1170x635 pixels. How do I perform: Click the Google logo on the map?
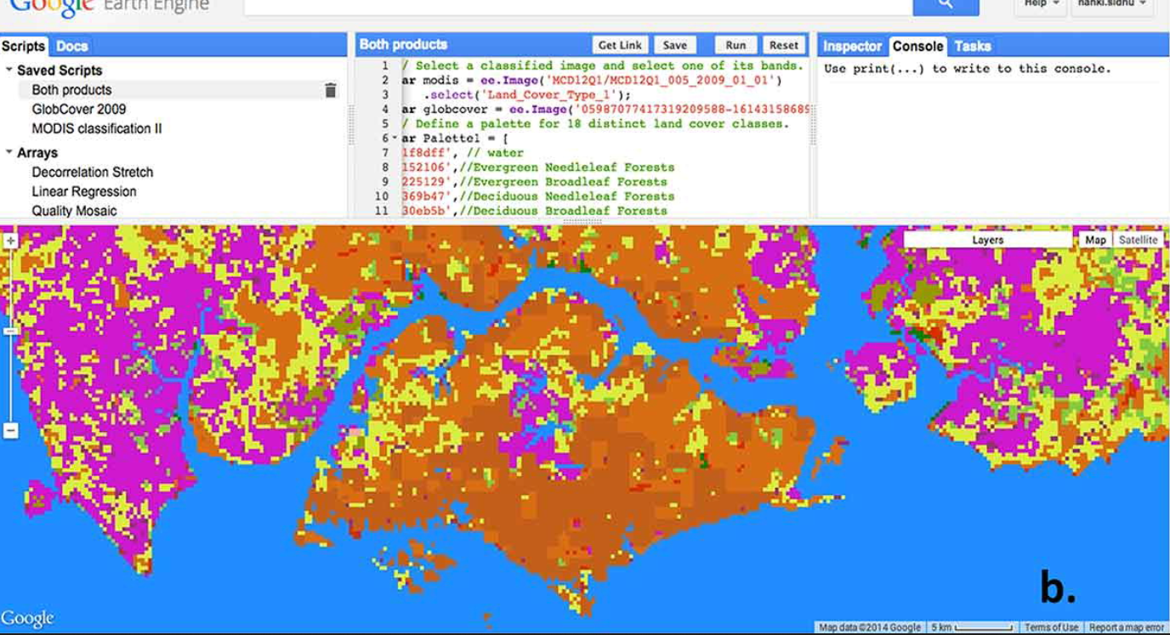click(27, 619)
